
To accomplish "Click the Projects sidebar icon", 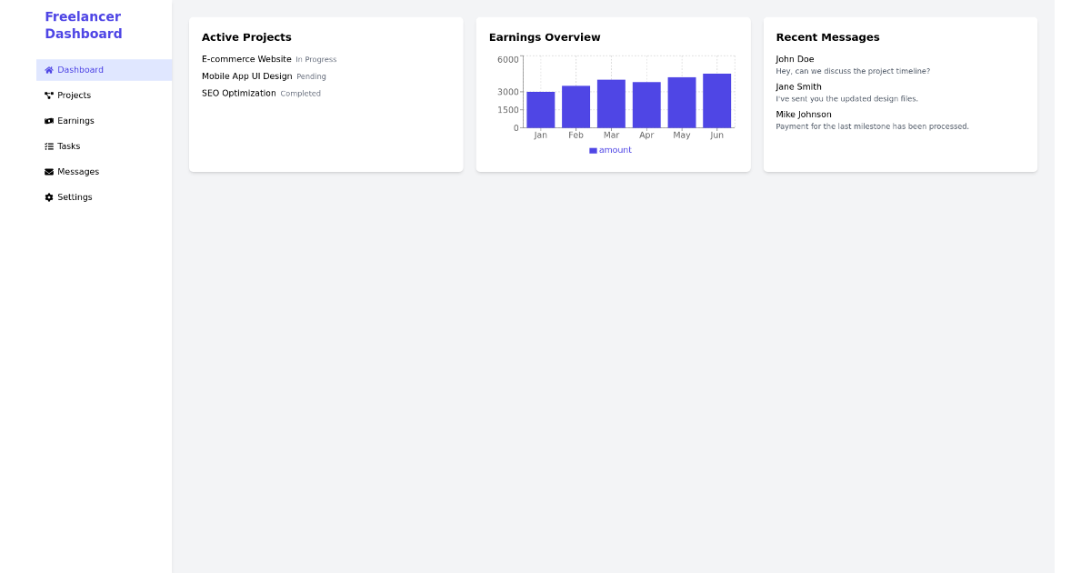I will 47,95.
